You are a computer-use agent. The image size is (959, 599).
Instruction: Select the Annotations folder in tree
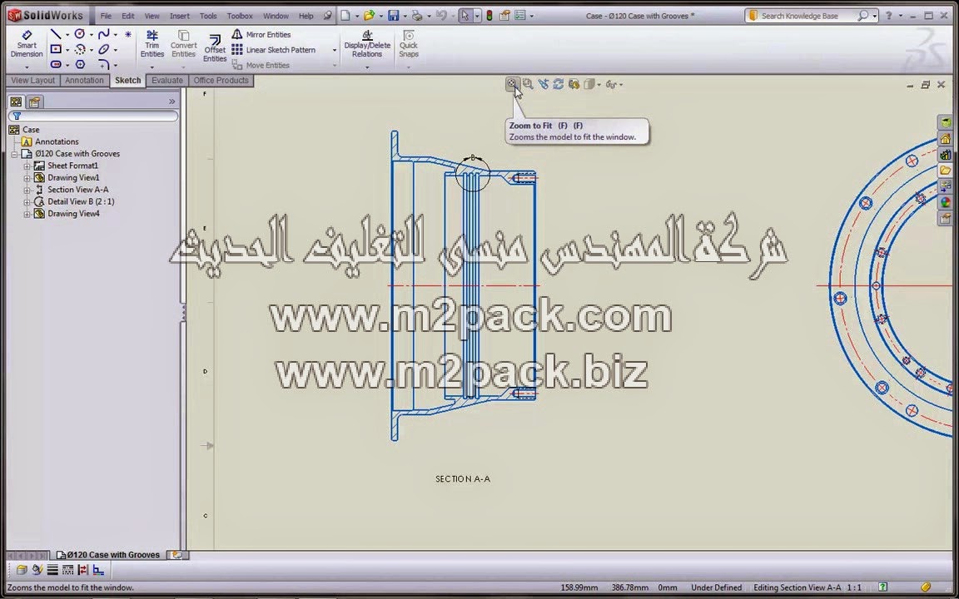[x=50, y=141]
